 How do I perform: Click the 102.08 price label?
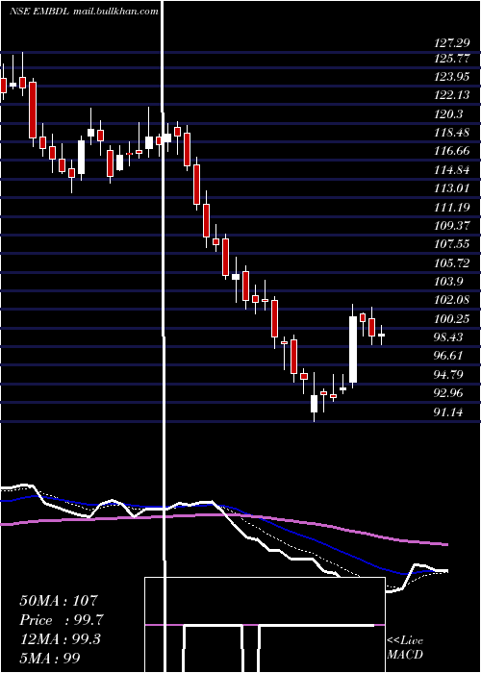click(451, 300)
